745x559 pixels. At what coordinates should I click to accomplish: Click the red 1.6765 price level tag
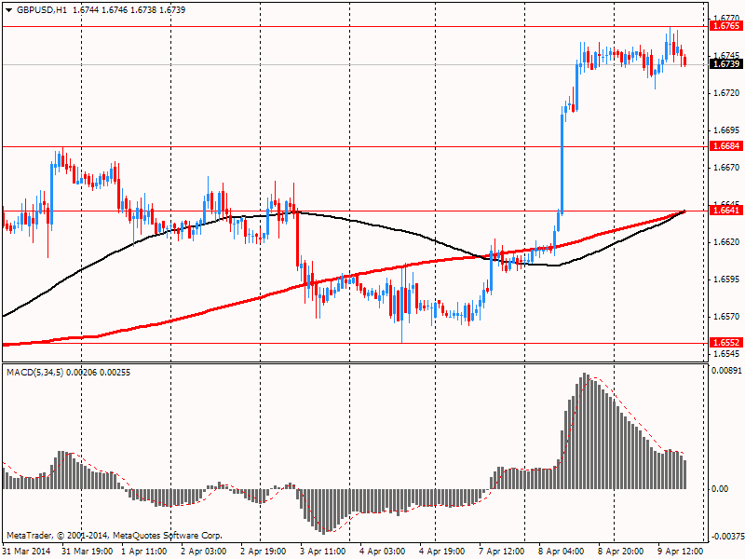point(726,26)
